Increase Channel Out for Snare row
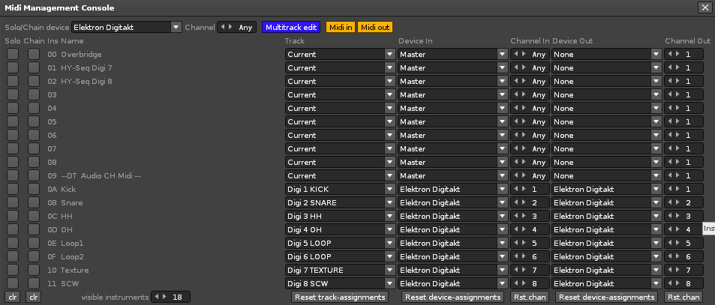Image resolution: width=715 pixels, height=305 pixels. (x=677, y=202)
